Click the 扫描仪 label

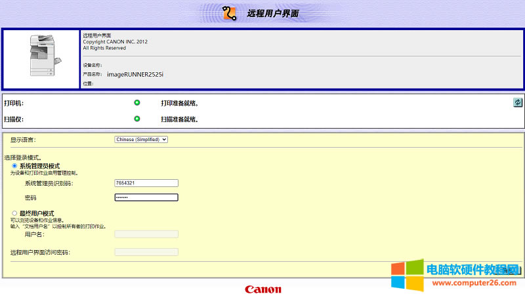point(14,119)
